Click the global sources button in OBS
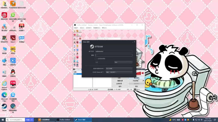 click(x=120, y=84)
